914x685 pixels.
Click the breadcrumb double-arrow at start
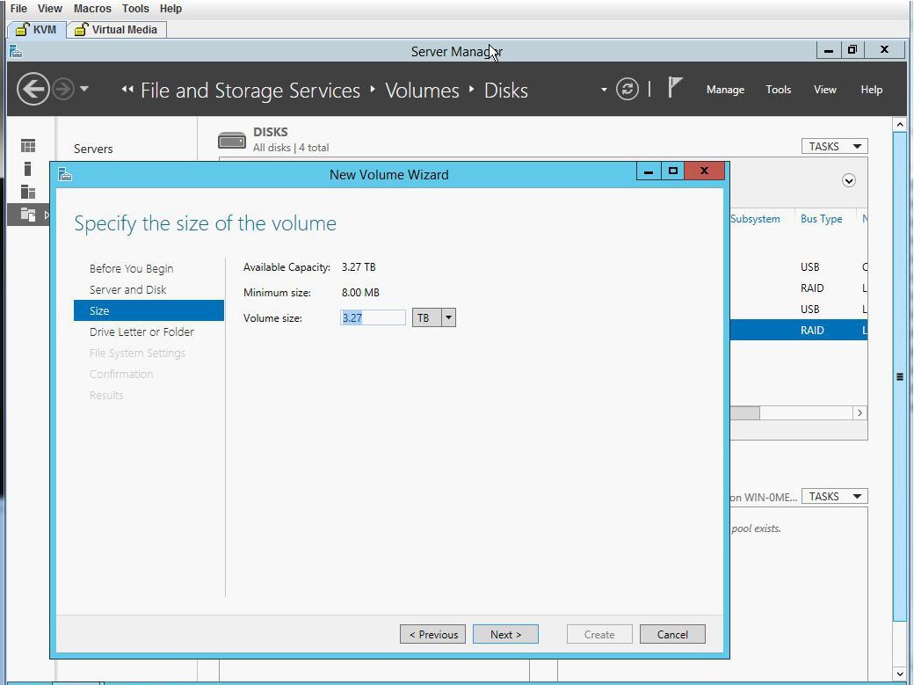pos(127,90)
